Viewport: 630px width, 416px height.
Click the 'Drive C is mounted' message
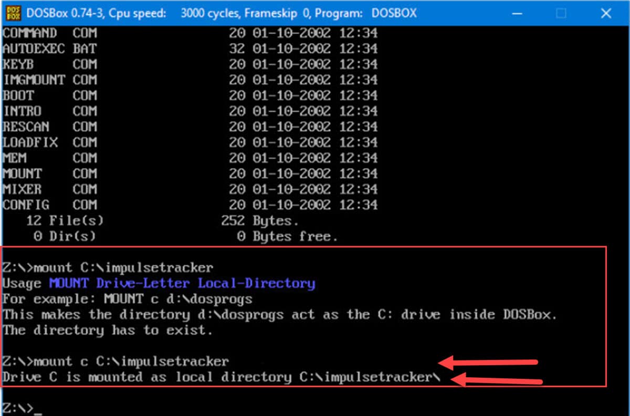(x=220, y=377)
